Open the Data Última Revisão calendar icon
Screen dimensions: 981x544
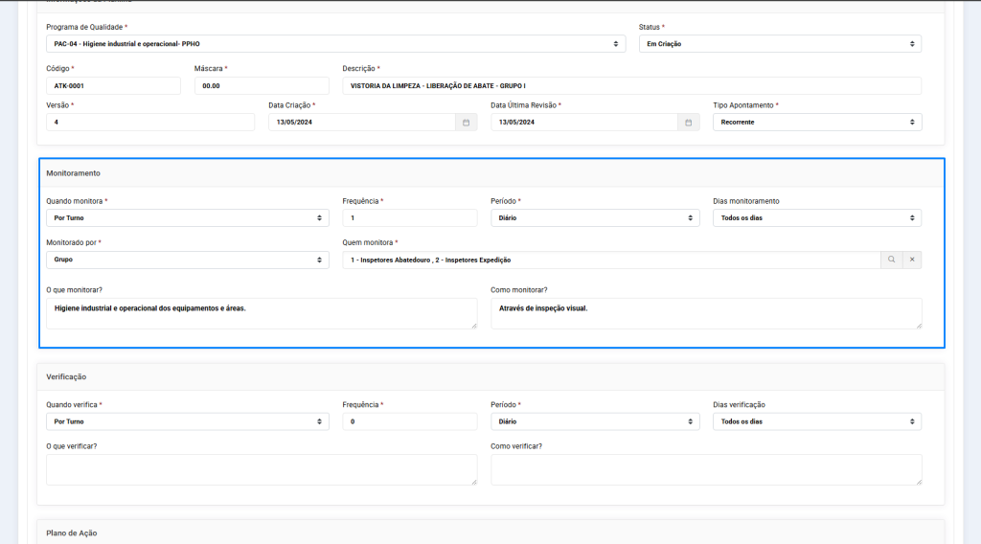[x=688, y=123]
